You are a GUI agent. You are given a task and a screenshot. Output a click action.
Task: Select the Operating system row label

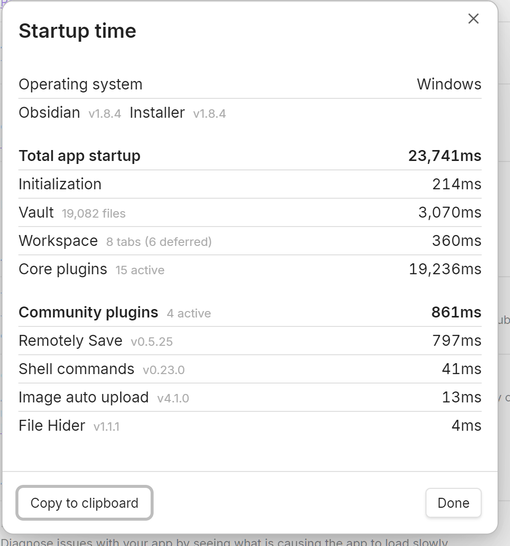pyautogui.click(x=81, y=84)
